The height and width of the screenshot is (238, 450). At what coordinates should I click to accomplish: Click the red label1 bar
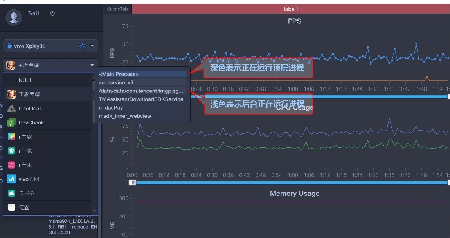291,9
